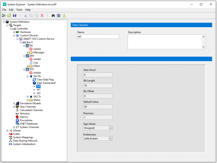
Task: Open the Help menu
Action: pyautogui.click(x=28, y=10)
